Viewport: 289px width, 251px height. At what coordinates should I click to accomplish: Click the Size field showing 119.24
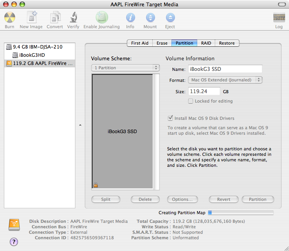click(204, 91)
